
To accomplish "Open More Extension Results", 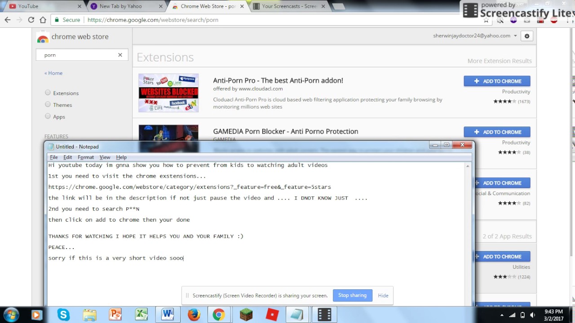I will [x=500, y=61].
